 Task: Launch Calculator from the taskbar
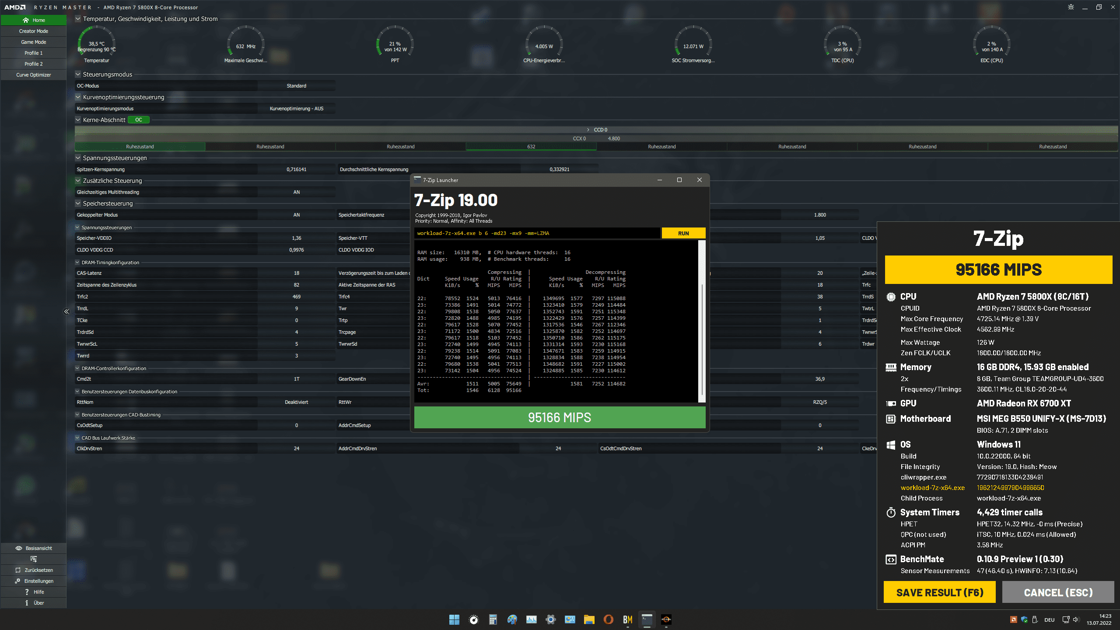point(493,619)
